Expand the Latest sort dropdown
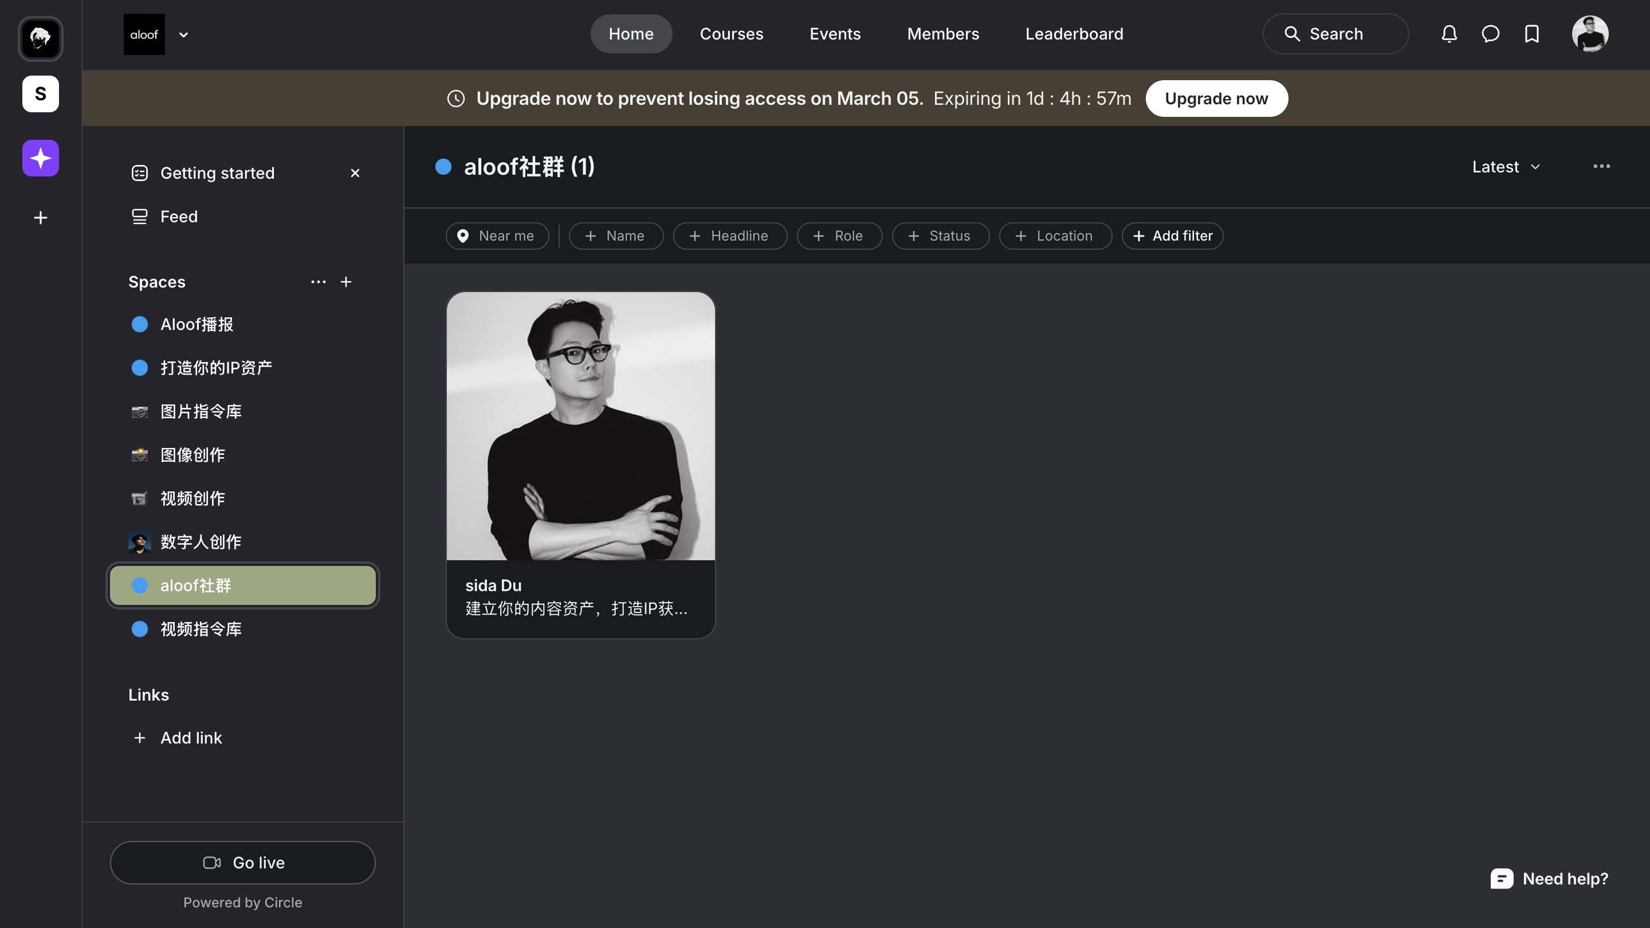 1505,167
